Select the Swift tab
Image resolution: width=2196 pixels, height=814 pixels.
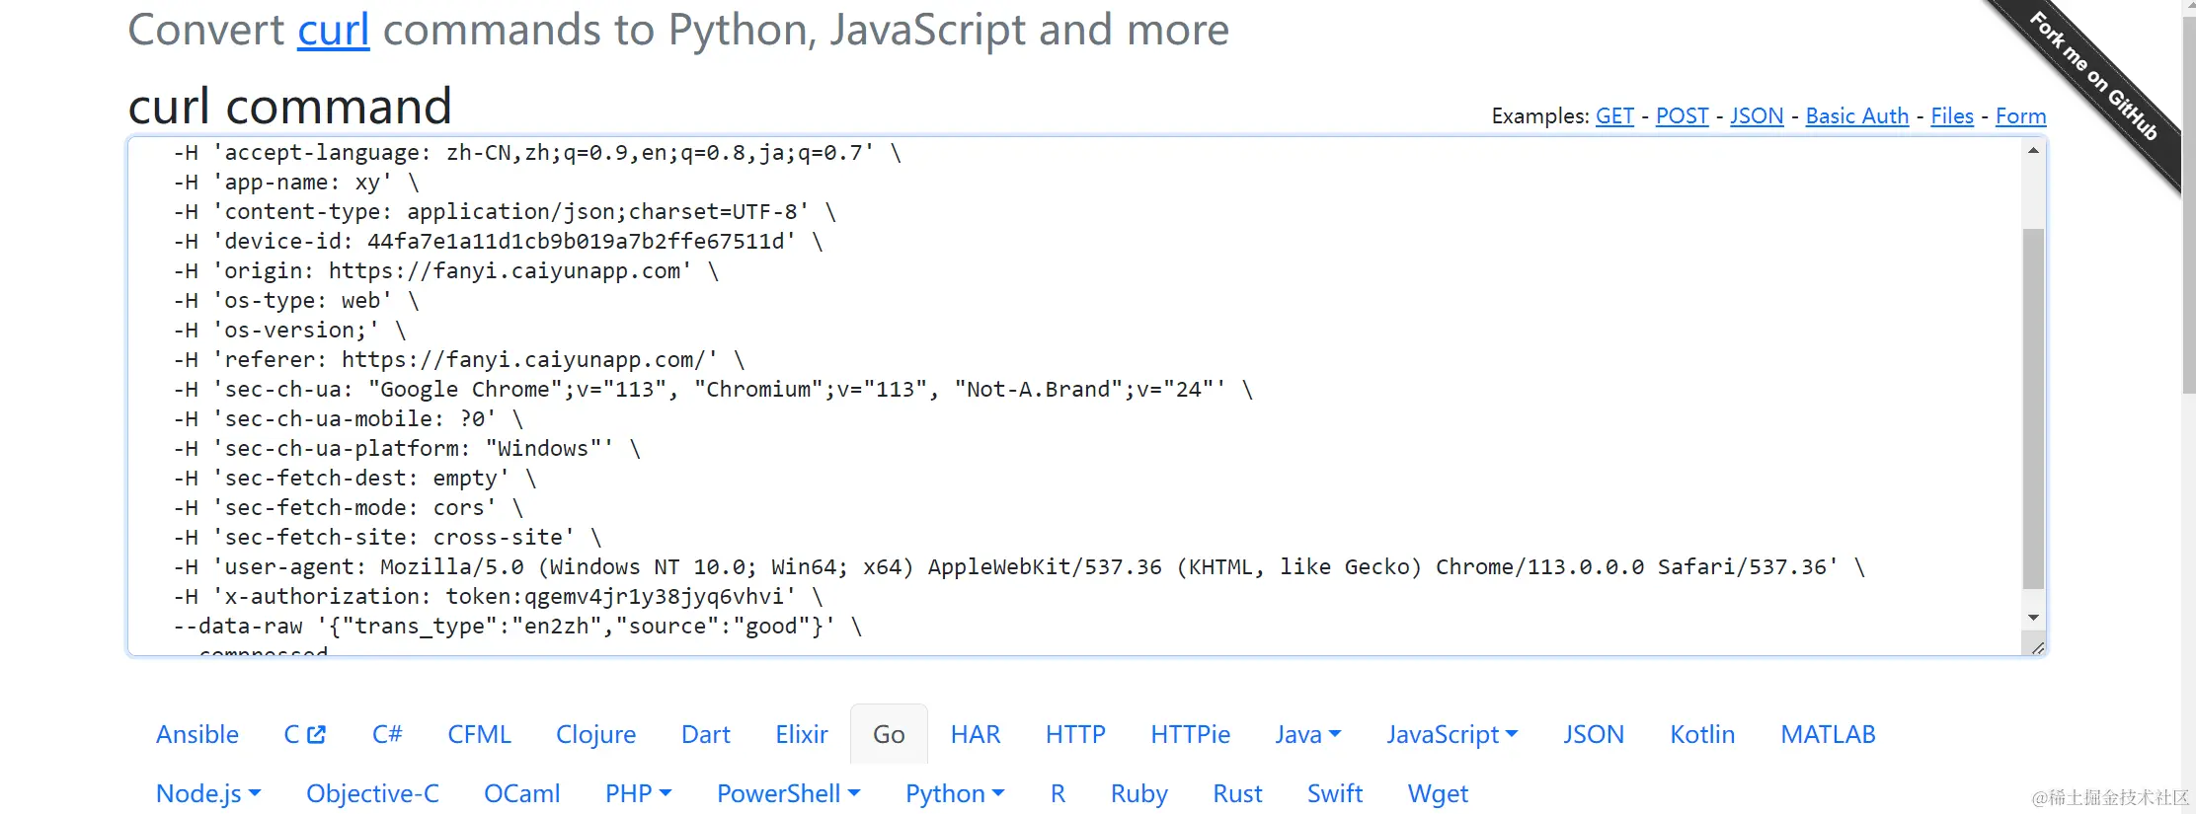[x=1335, y=794]
